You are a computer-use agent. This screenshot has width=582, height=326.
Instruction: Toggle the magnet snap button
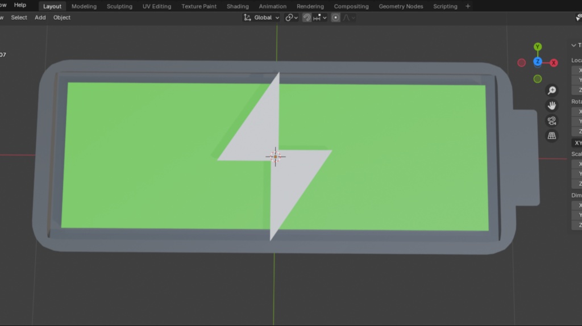click(x=306, y=18)
